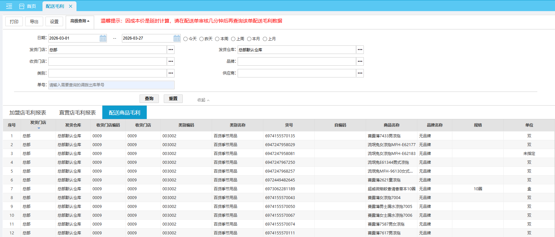Image resolution: width=555 pixels, height=237 pixels.
Task: Focus the 单号 order number input field
Action: click(x=111, y=85)
